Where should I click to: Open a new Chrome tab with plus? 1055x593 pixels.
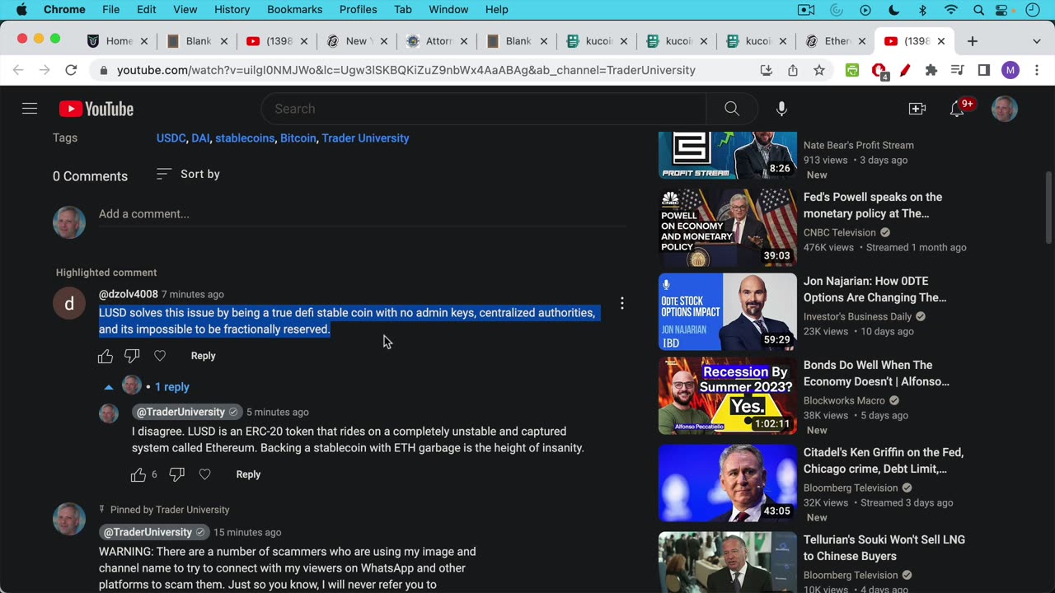[x=973, y=41]
